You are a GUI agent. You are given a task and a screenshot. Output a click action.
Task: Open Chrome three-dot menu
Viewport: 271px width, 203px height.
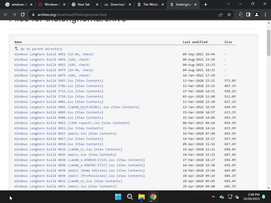pyautogui.click(x=265, y=15)
